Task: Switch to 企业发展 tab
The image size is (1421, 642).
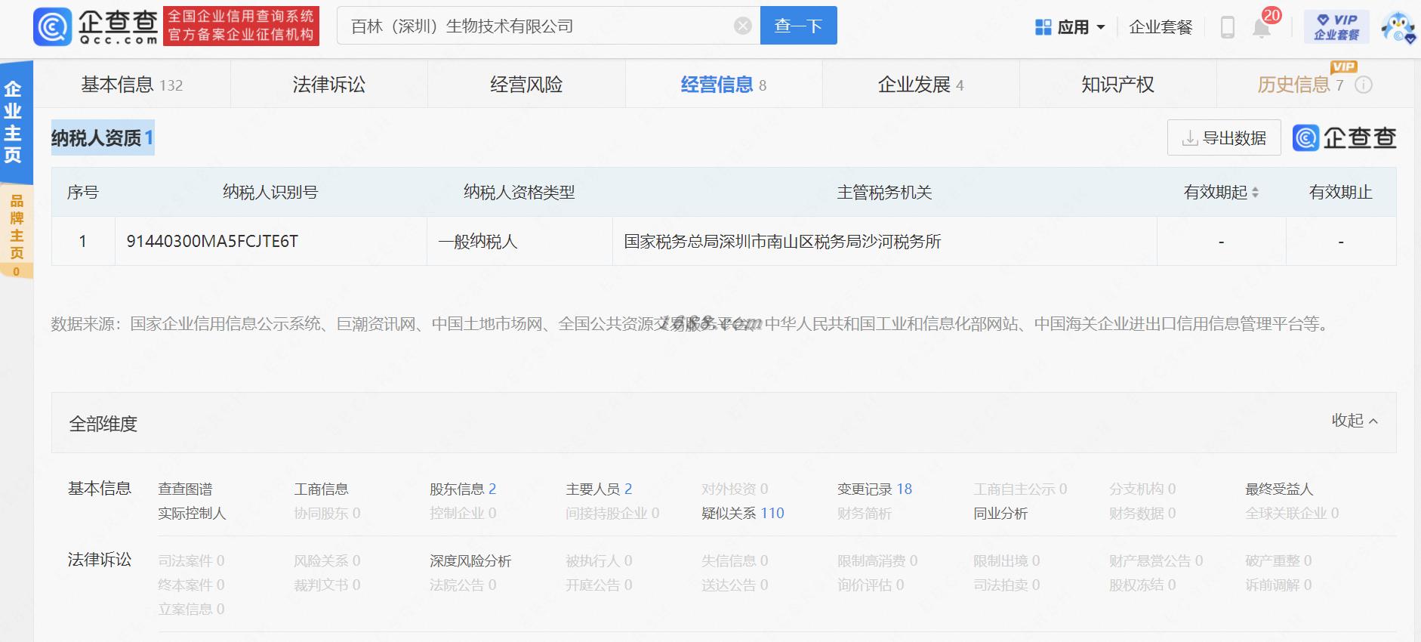Action: [x=920, y=85]
